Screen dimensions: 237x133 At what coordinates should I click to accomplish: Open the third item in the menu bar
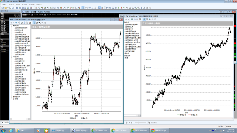(18, 4)
